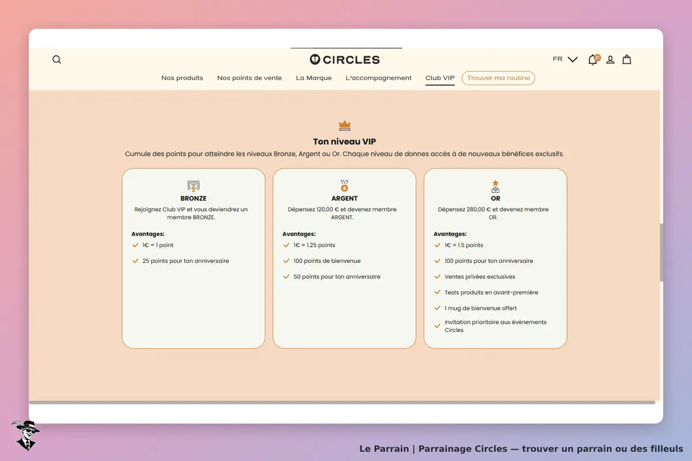
Task: Open Nos points de vente menu
Action: point(250,78)
